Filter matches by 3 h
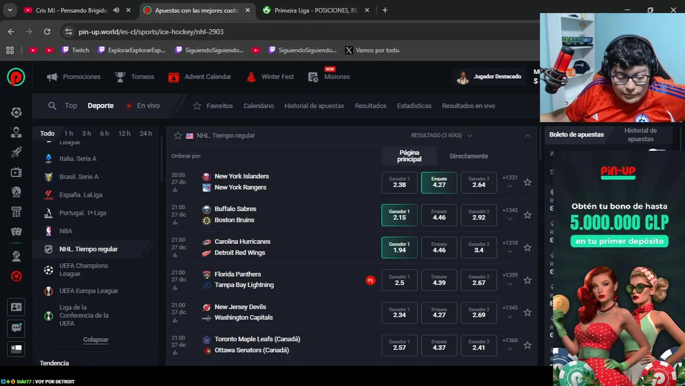Viewport: 685px width, 386px height. pyautogui.click(x=86, y=133)
